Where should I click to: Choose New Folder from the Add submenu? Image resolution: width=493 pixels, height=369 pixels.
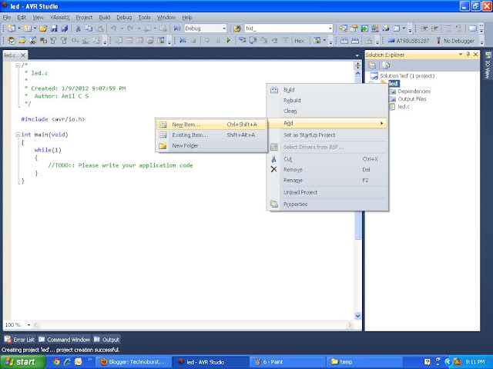point(212,145)
